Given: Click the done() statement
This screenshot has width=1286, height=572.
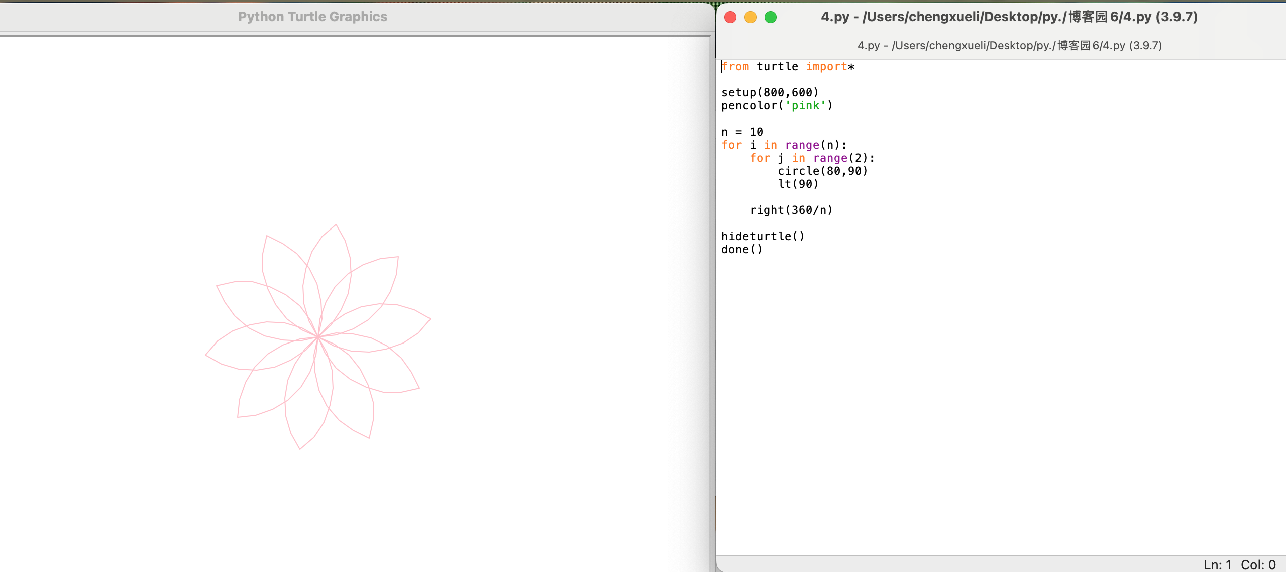Looking at the screenshot, I should [x=741, y=249].
